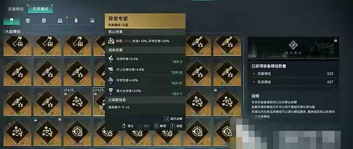
Task: Open the 威约讲解 explanation with J
Action: click(x=174, y=119)
